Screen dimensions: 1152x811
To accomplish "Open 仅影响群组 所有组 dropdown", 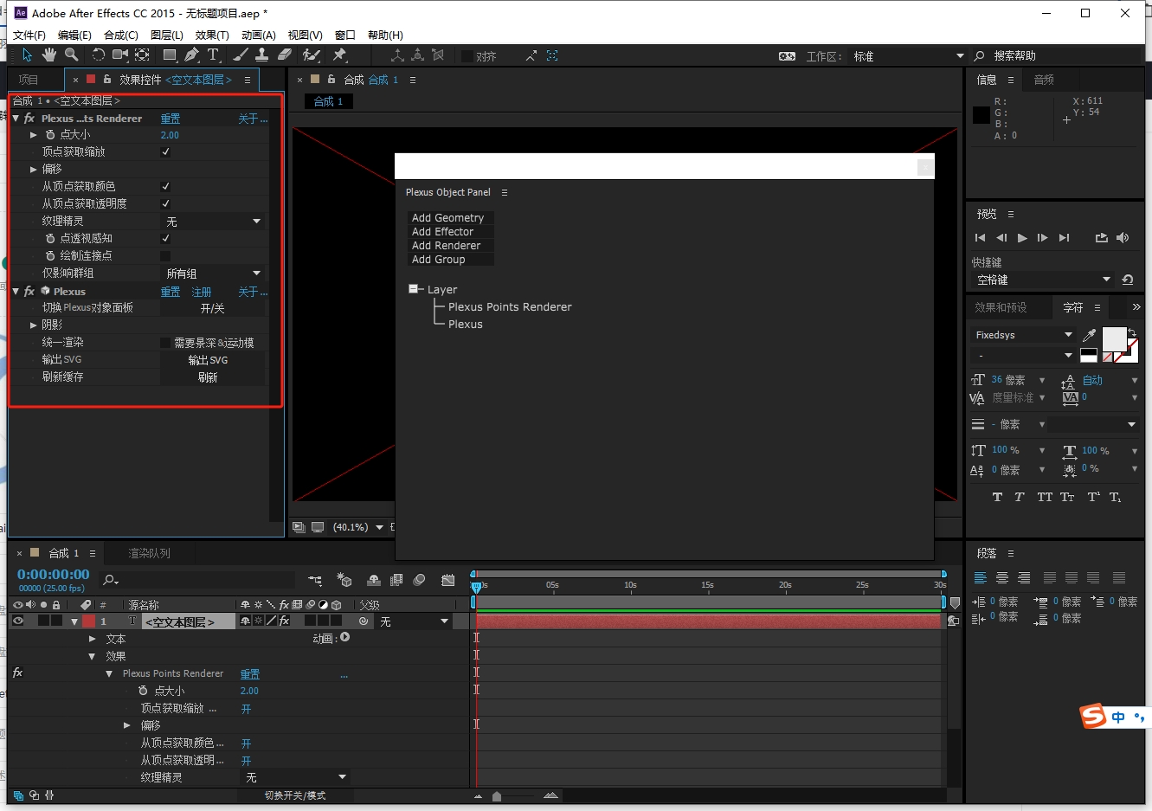I will coord(213,274).
